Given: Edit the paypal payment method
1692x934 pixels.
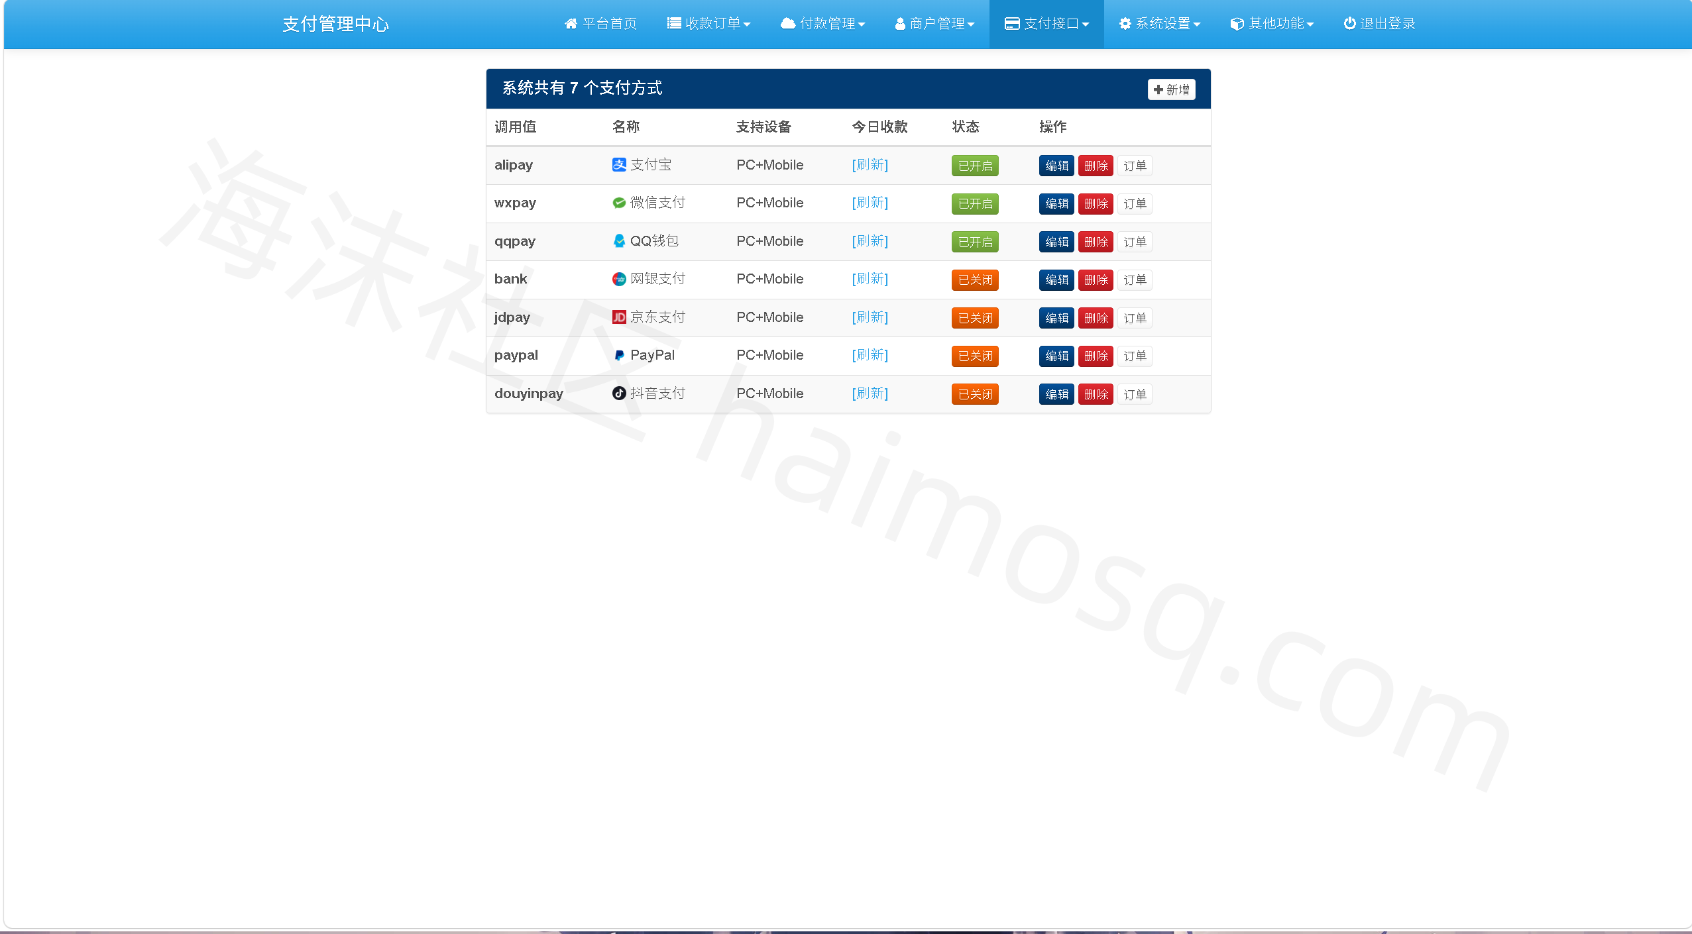Looking at the screenshot, I should pos(1056,356).
